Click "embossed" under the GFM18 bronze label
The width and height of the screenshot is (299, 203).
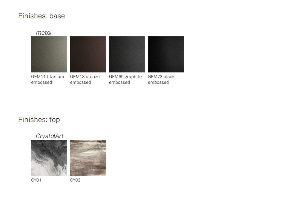click(80, 82)
